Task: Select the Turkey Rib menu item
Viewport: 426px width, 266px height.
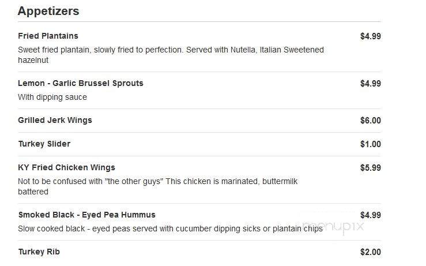Action: click(x=39, y=252)
